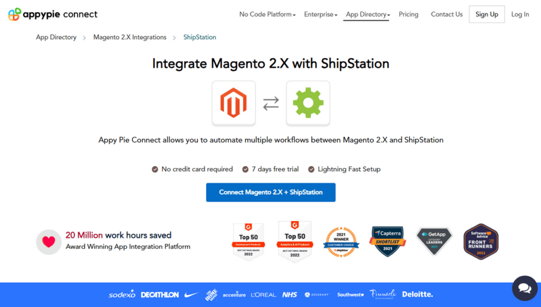Click the ShipStation 2021 Customer Choice badge
The height and width of the screenshot is (307, 541).
pyautogui.click(x=341, y=242)
